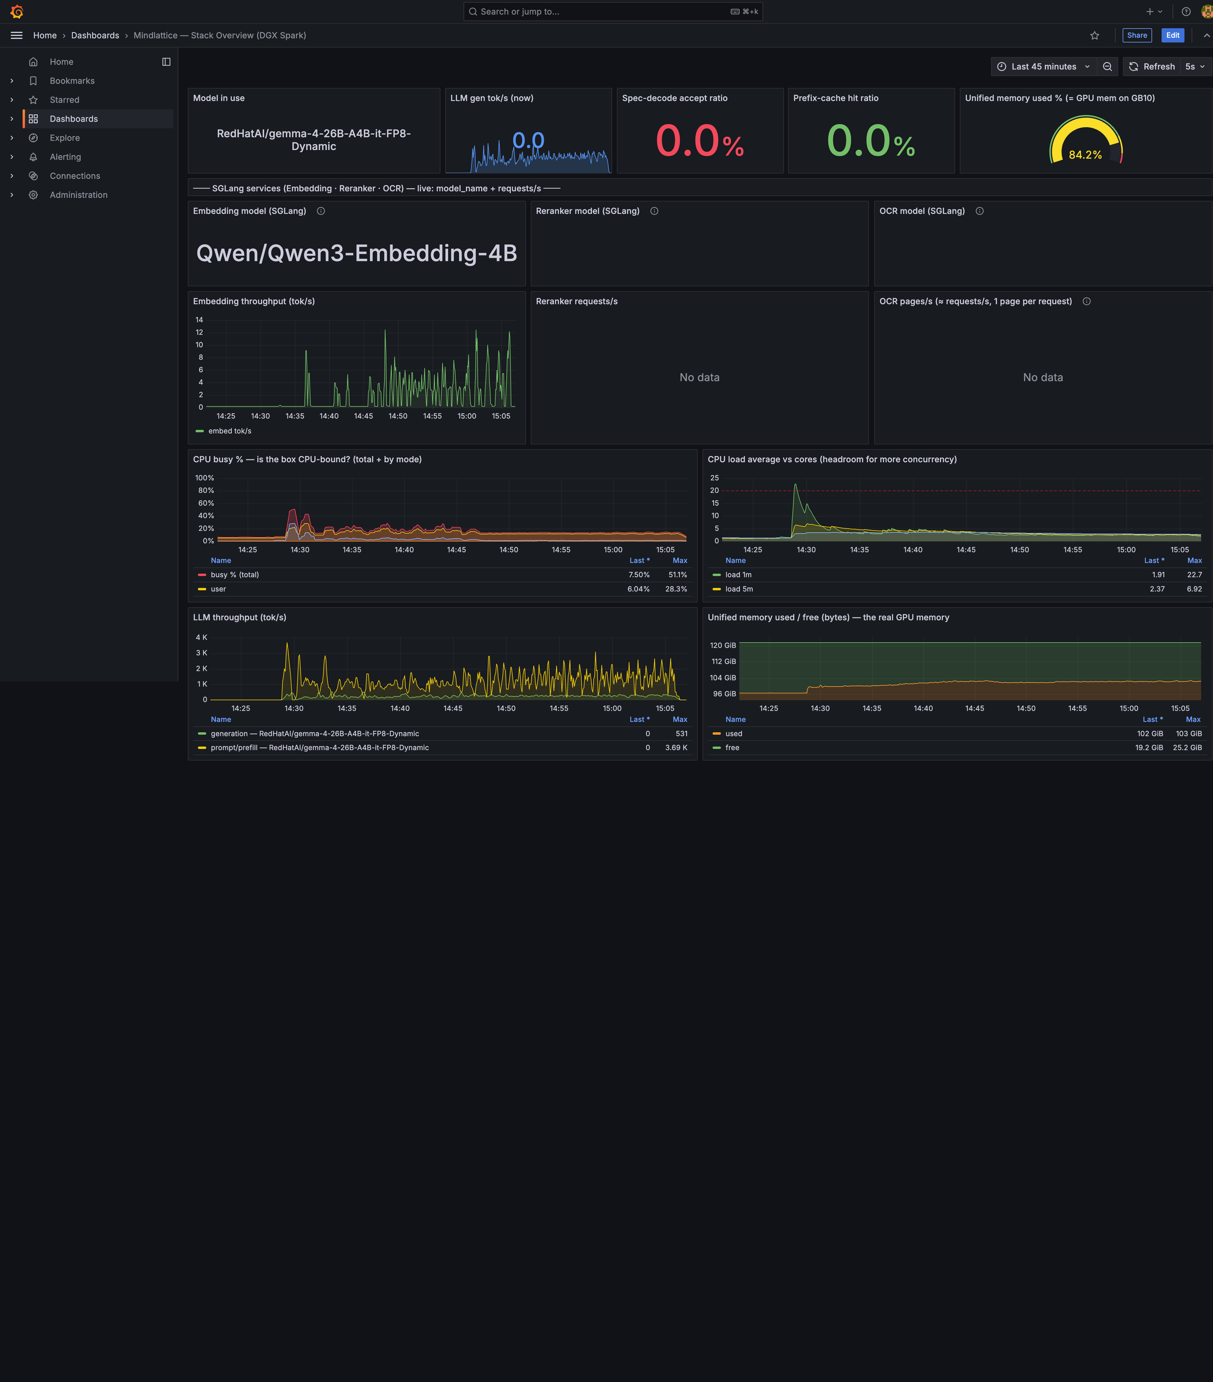Open the user profile avatar
This screenshot has width=1213, height=1382.
[1207, 12]
